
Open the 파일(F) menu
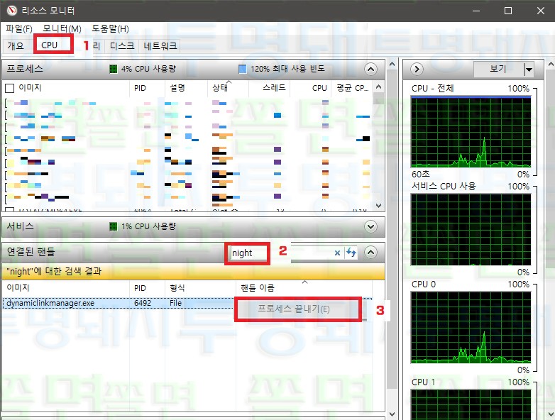tap(19, 28)
